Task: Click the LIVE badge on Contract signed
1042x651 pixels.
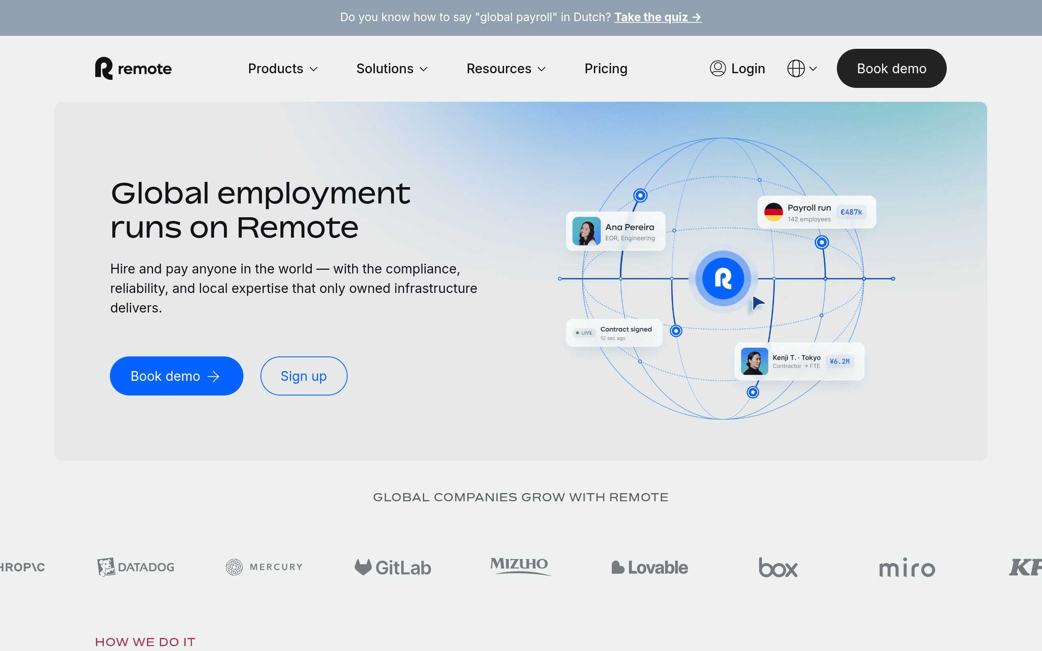Action: click(x=584, y=333)
